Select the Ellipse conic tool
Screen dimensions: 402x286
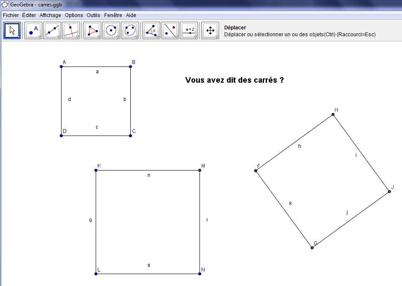(129, 31)
